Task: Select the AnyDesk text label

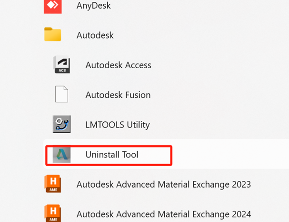Action: [94, 6]
